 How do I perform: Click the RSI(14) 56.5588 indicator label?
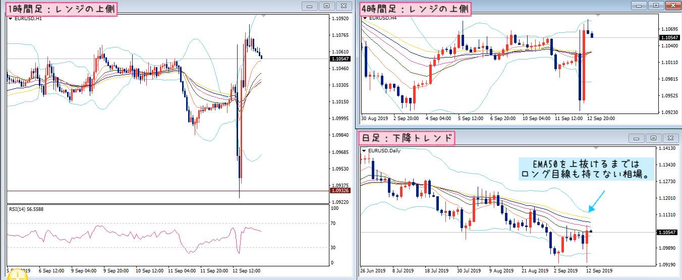(26, 209)
